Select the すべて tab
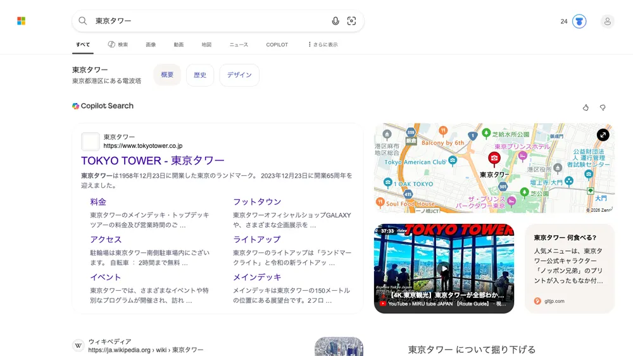 (83, 45)
